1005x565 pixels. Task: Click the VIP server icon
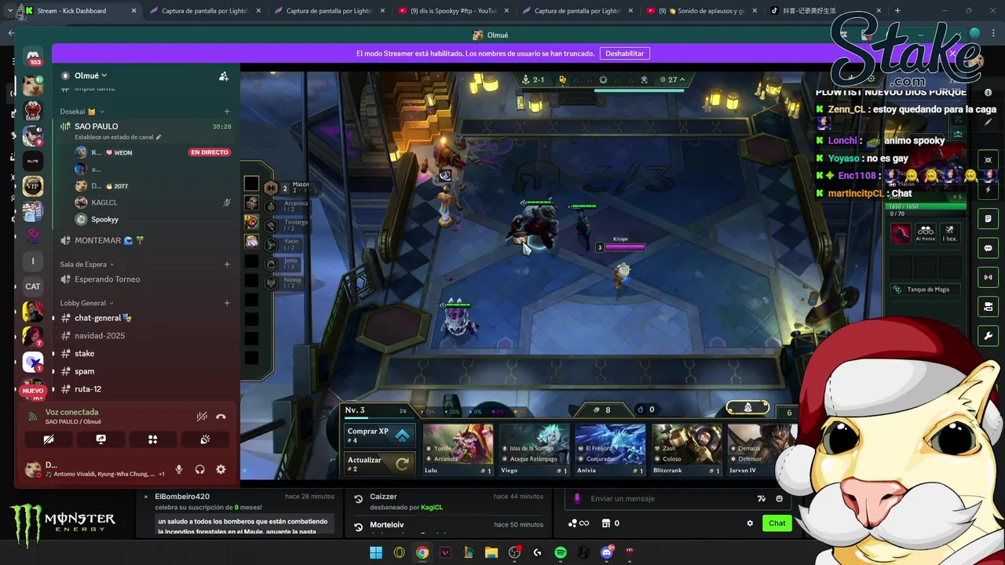[33, 186]
